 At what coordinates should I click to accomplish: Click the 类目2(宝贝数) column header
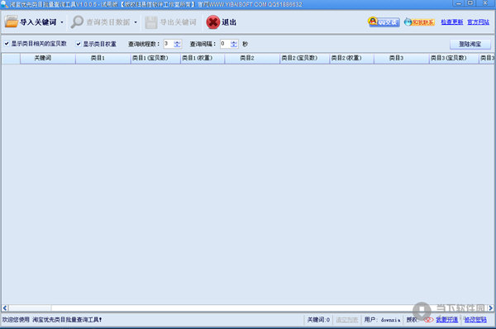tap(304, 58)
